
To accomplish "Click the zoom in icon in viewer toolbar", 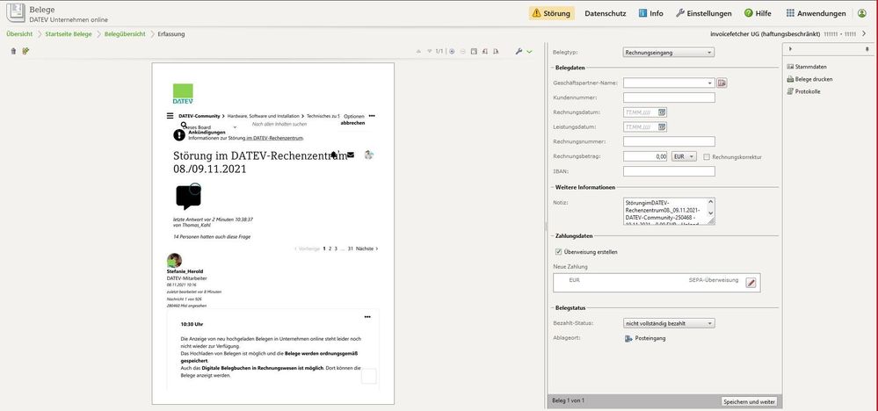I will pos(452,51).
